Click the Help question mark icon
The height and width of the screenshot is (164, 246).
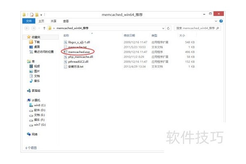tap(221, 21)
